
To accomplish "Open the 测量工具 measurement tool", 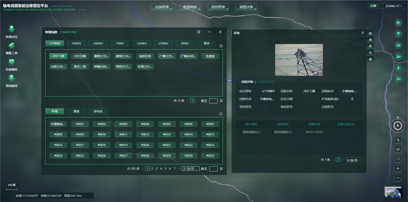I will (12, 48).
